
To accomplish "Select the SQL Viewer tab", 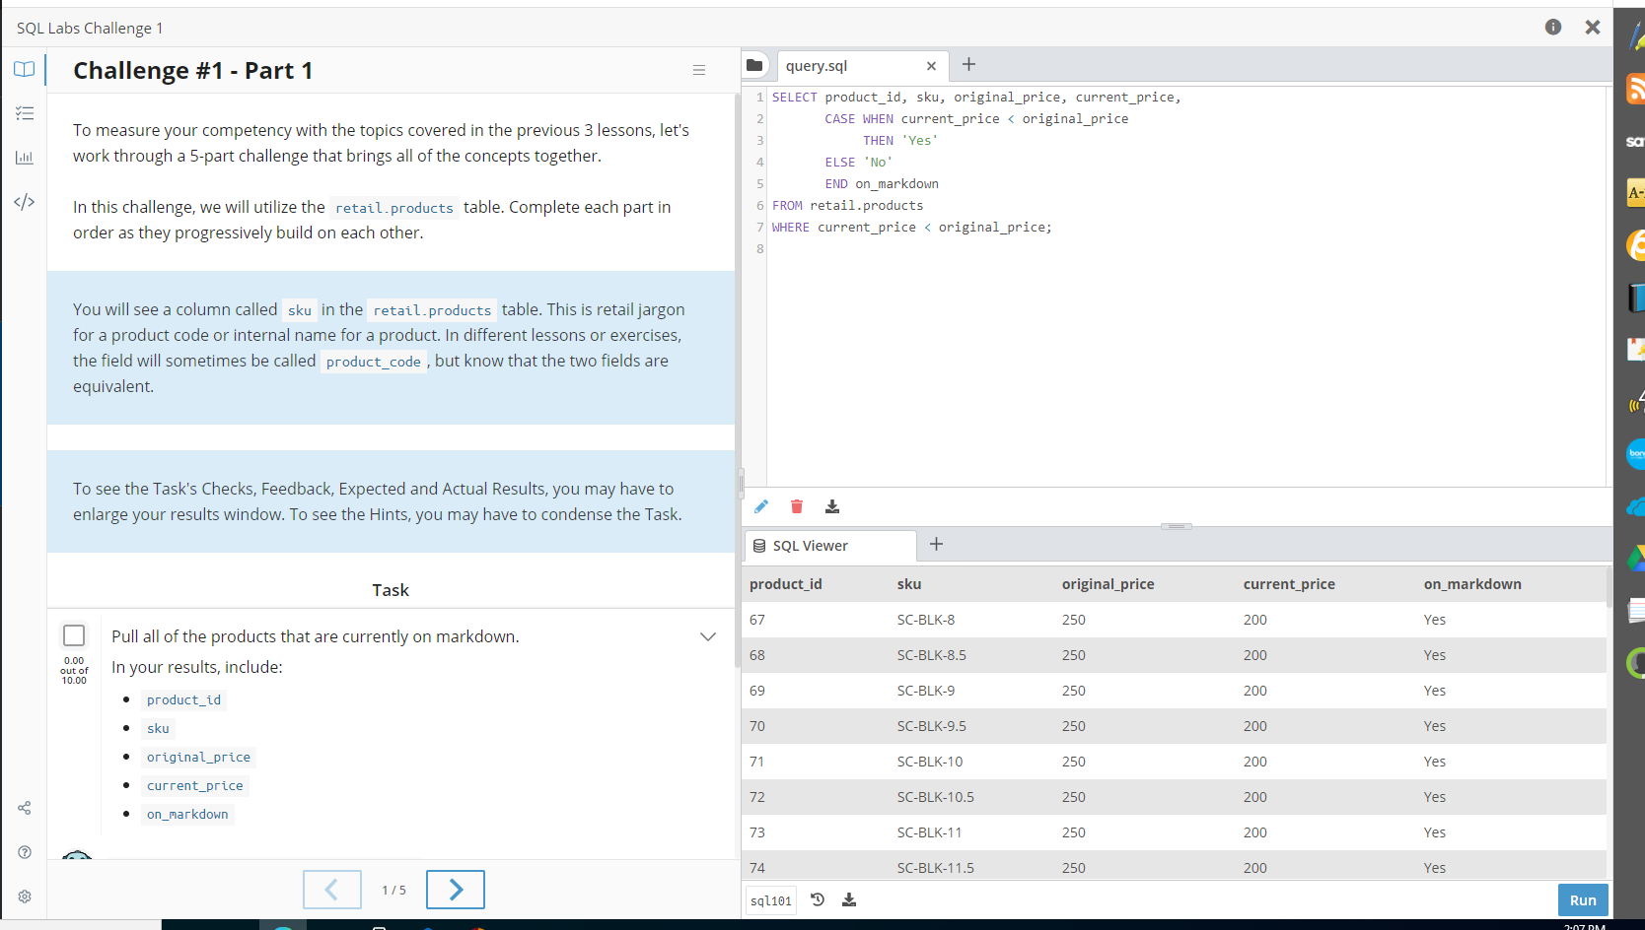I will (x=809, y=545).
